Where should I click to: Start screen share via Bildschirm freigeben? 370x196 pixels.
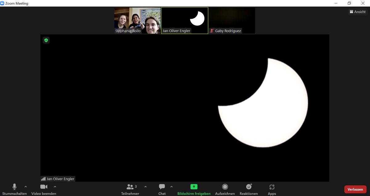click(194, 190)
